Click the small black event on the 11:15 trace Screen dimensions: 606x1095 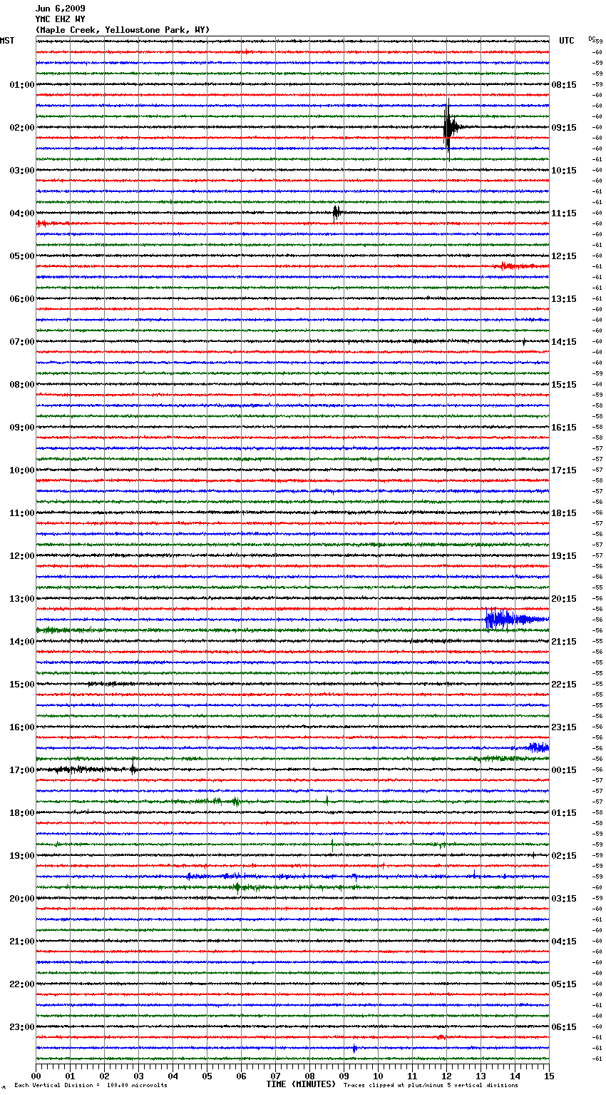[x=337, y=212]
